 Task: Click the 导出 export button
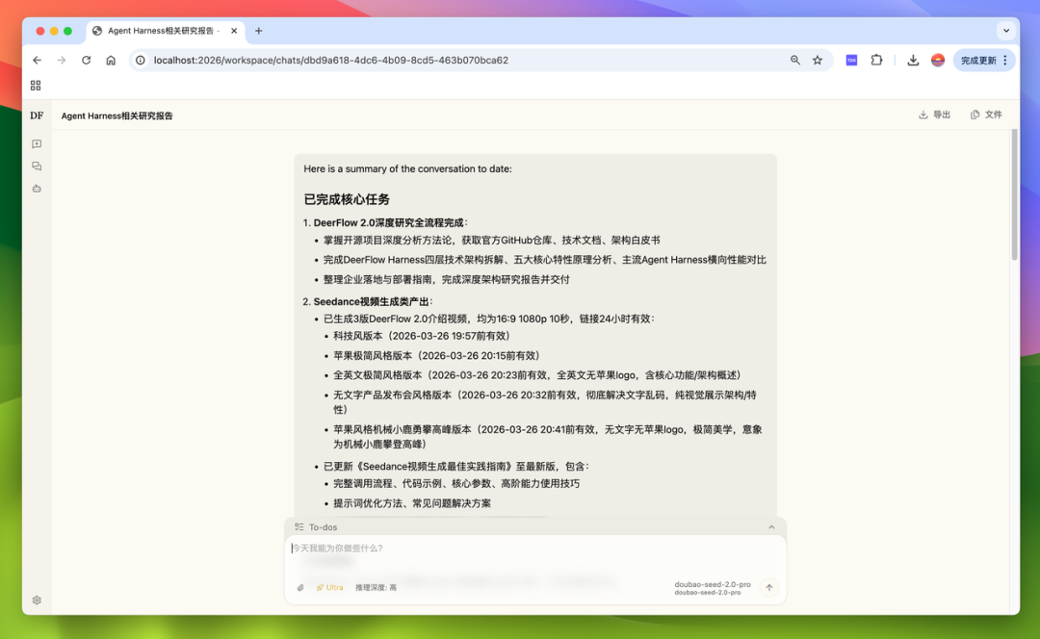tap(934, 115)
